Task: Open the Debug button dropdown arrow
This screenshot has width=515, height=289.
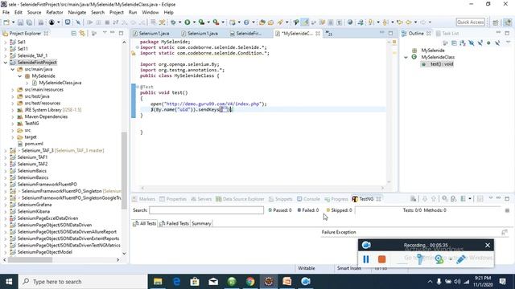Action: (x=179, y=22)
